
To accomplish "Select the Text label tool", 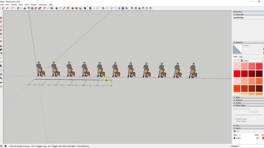I will point(48,8).
